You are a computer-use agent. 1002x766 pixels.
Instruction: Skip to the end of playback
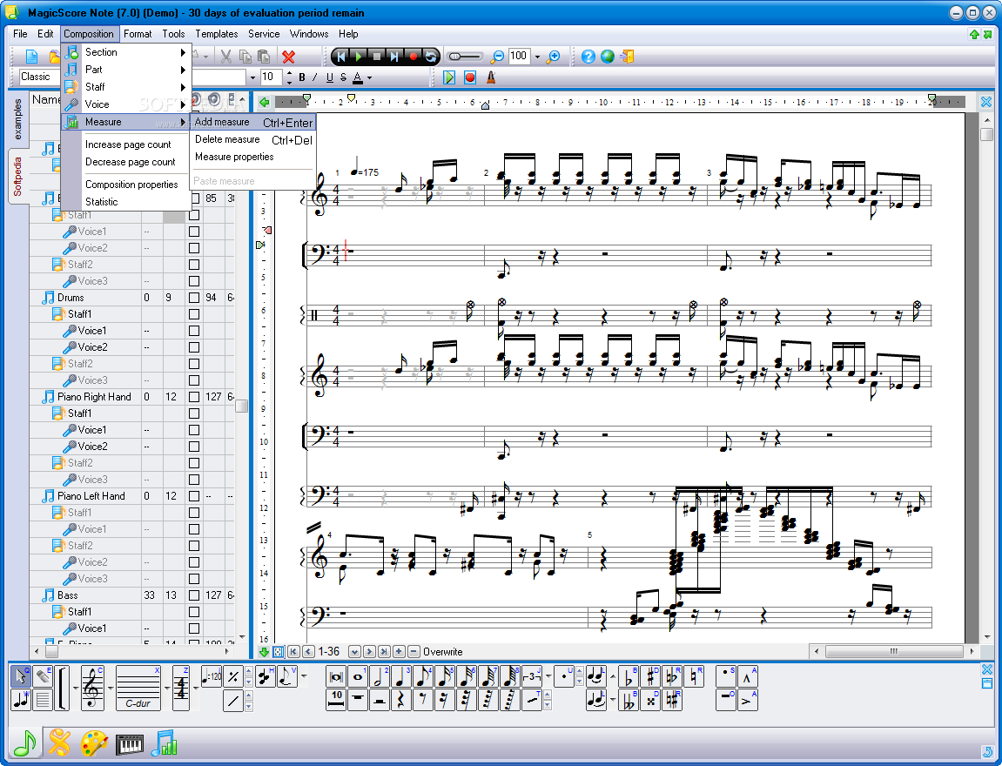click(394, 57)
